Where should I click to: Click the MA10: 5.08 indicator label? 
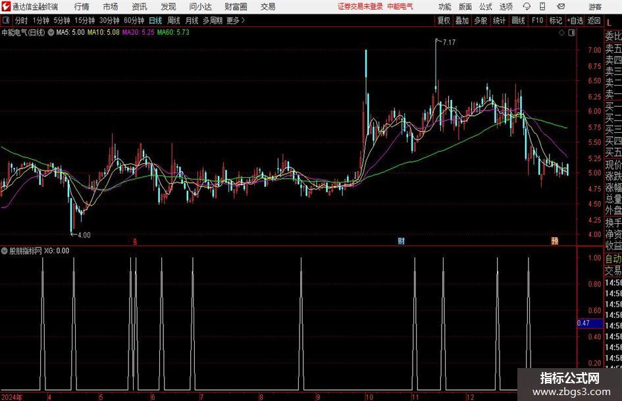(103, 32)
